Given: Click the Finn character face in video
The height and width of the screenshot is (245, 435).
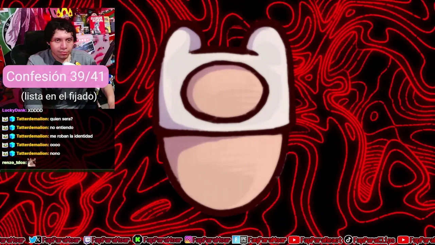Looking at the screenshot, I should click(224, 119).
